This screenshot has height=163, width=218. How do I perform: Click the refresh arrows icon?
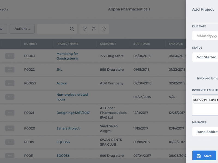coord(94,29)
